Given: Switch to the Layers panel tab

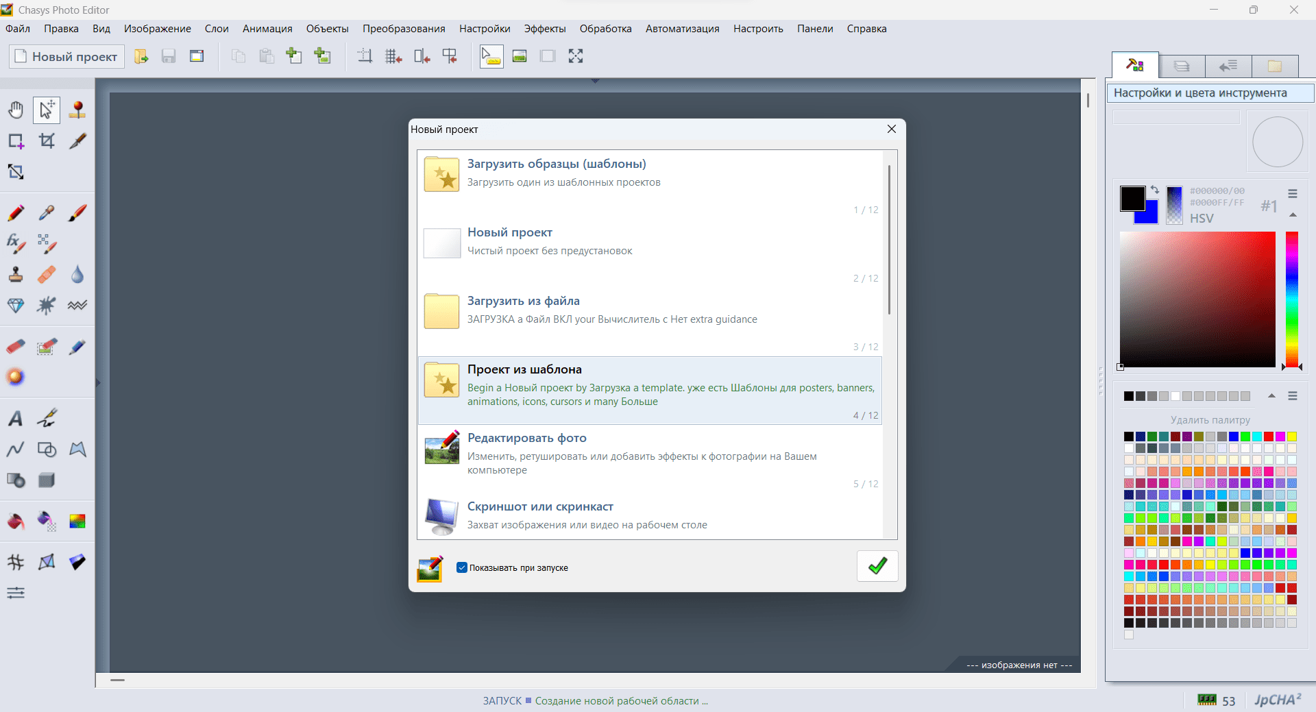Looking at the screenshot, I should point(1182,66).
